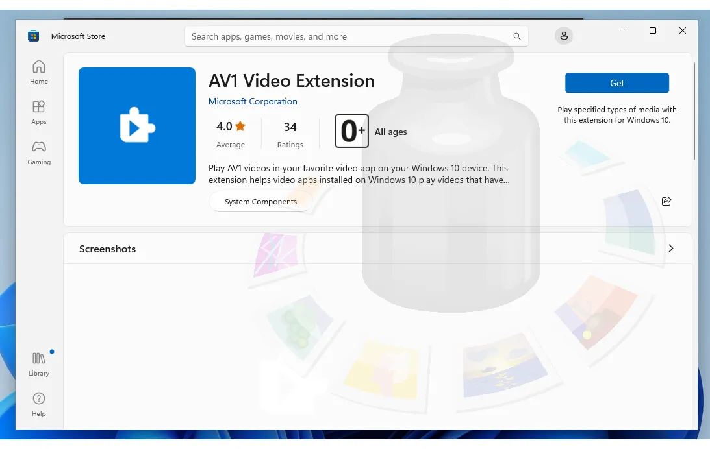
Task: Open the Gaming section
Action: pyautogui.click(x=39, y=152)
